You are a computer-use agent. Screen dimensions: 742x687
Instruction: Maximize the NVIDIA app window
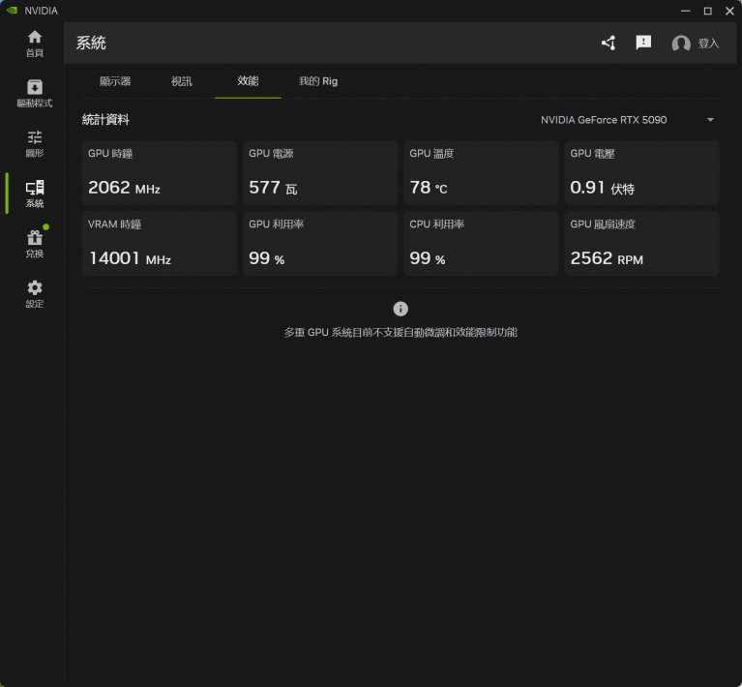click(x=707, y=11)
